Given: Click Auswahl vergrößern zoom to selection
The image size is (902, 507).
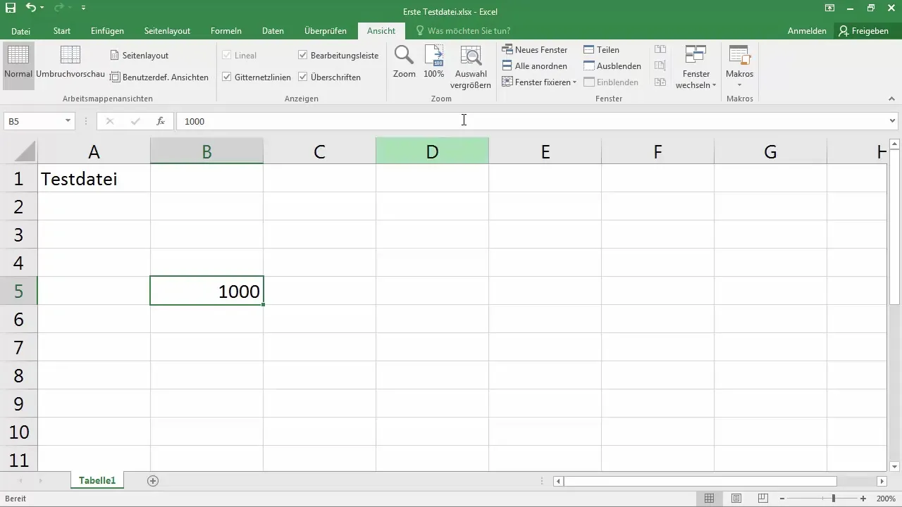Looking at the screenshot, I should click(470, 67).
